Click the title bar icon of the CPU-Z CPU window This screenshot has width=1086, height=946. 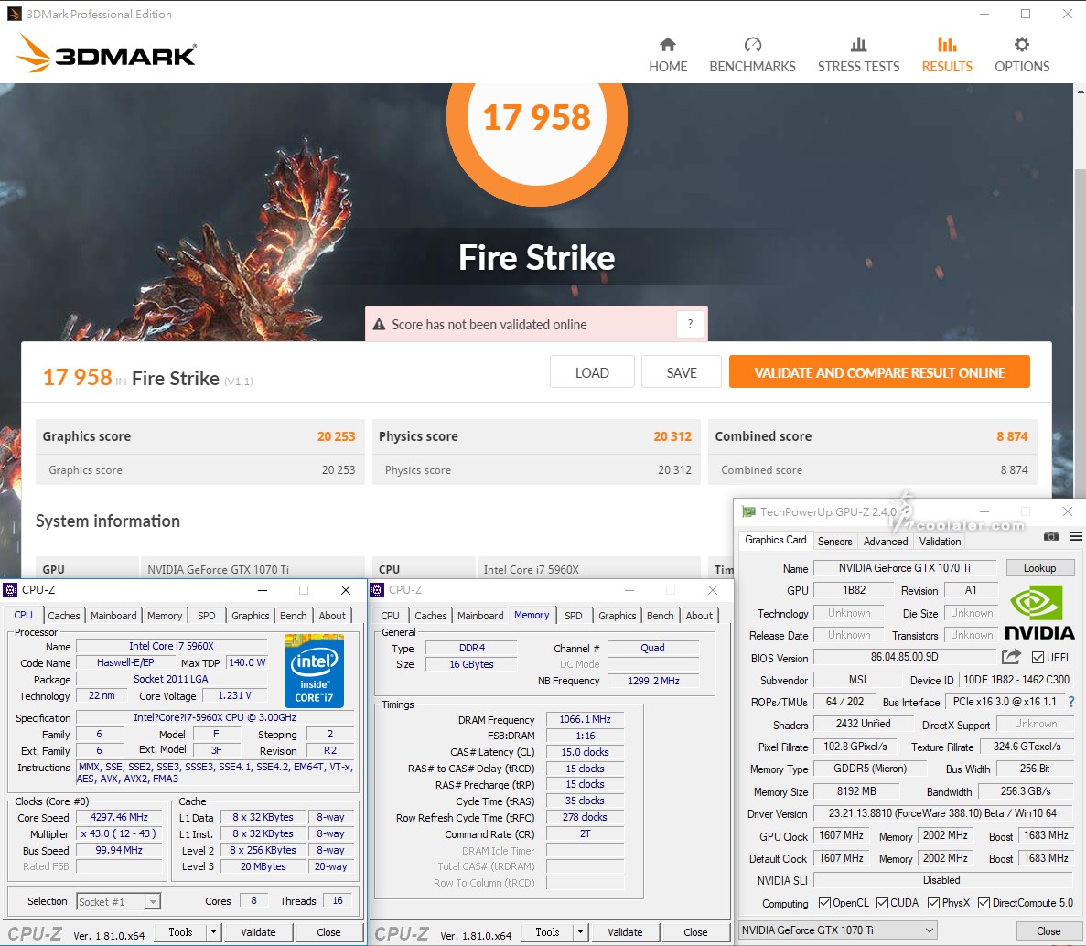10,590
